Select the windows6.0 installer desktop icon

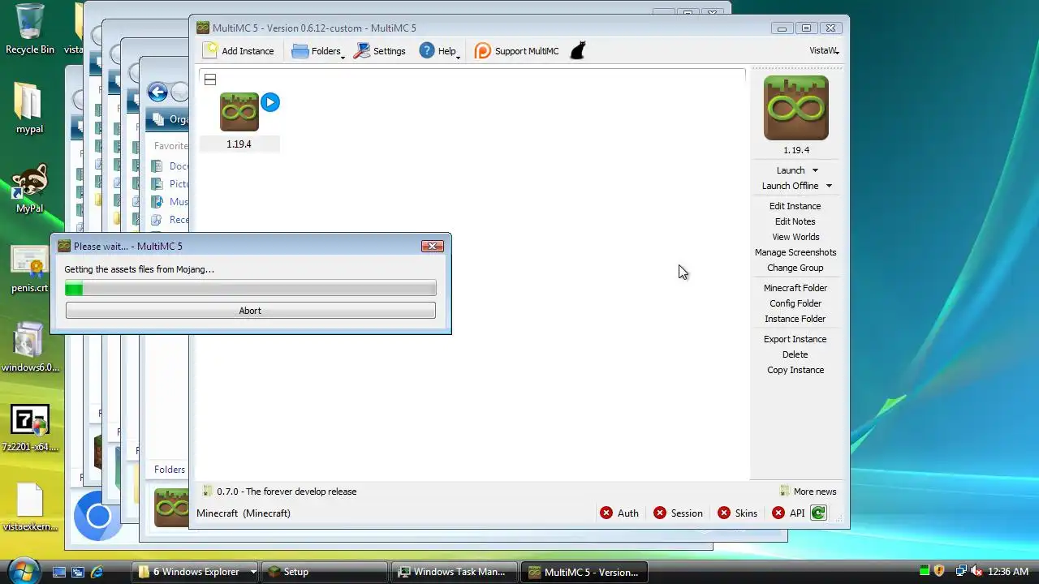pos(30,348)
